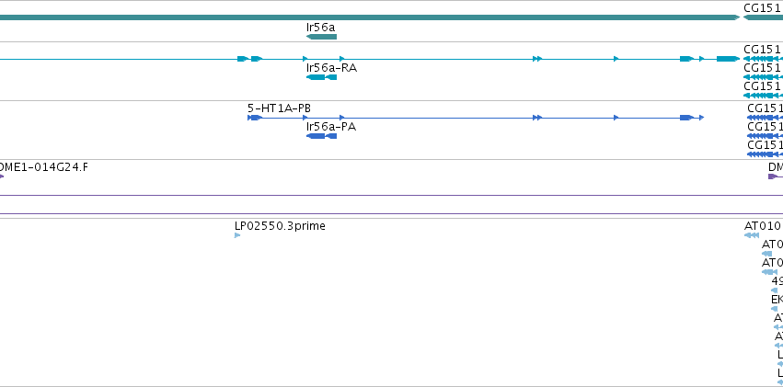Click the AT010 EST label
783x387 pixels.
point(762,226)
